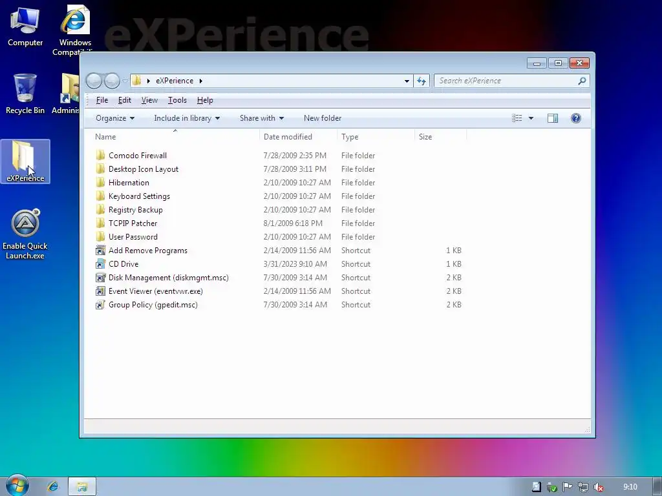662x496 pixels.
Task: Click the Show desktop strip on the taskbar
Action: pos(657,487)
